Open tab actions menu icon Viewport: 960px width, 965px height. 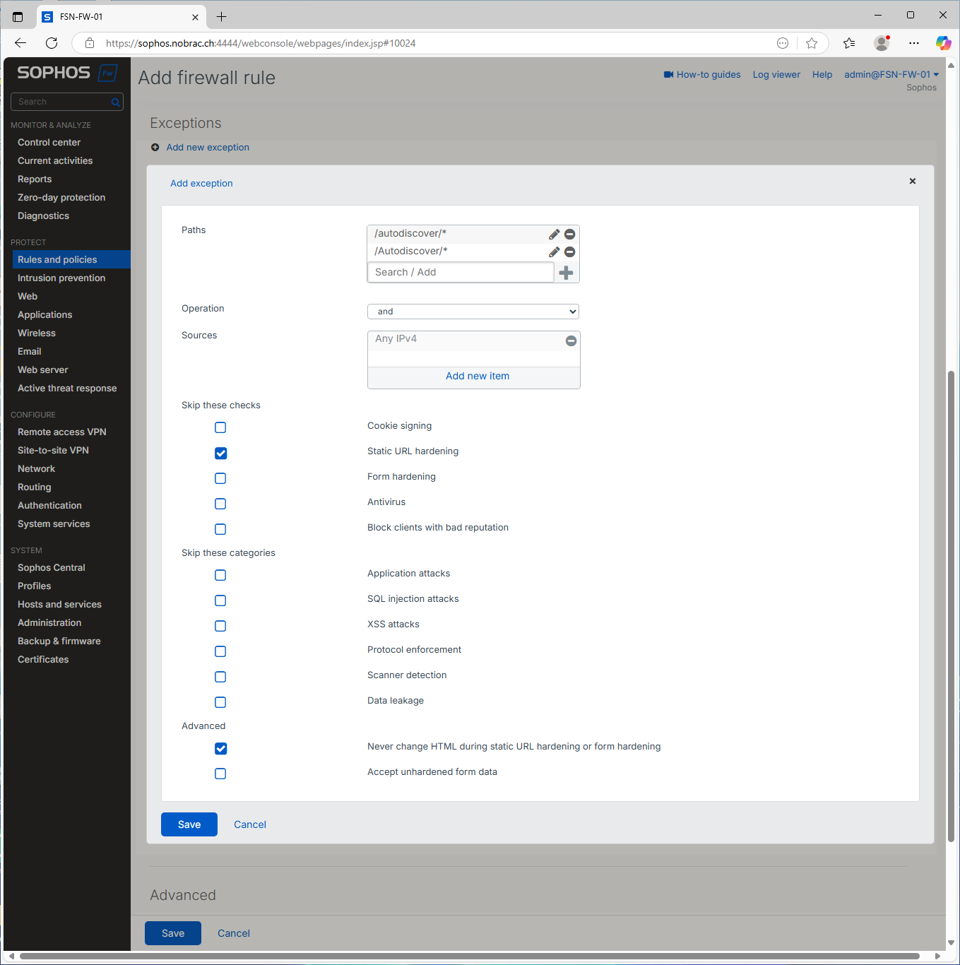click(x=18, y=16)
